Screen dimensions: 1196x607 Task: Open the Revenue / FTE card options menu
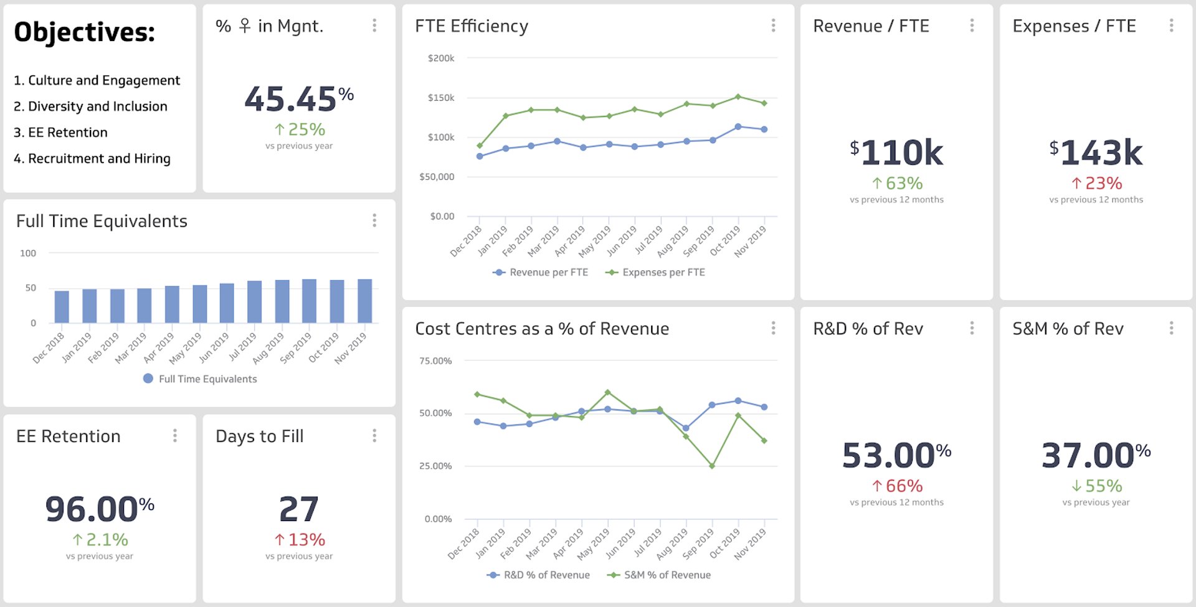972,26
